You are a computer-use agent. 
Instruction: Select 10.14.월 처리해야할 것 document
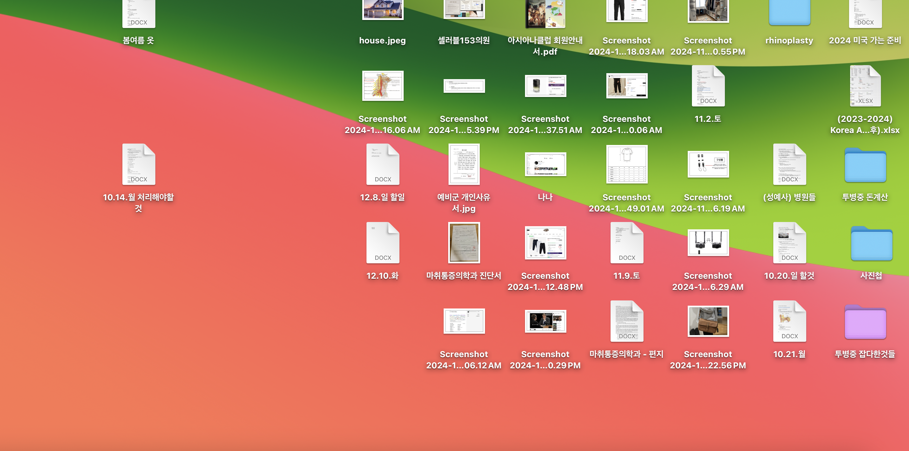(x=138, y=165)
